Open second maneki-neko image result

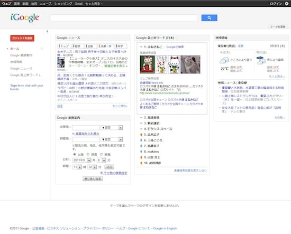coord(161,64)
